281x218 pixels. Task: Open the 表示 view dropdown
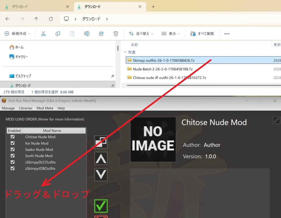(x=171, y=33)
